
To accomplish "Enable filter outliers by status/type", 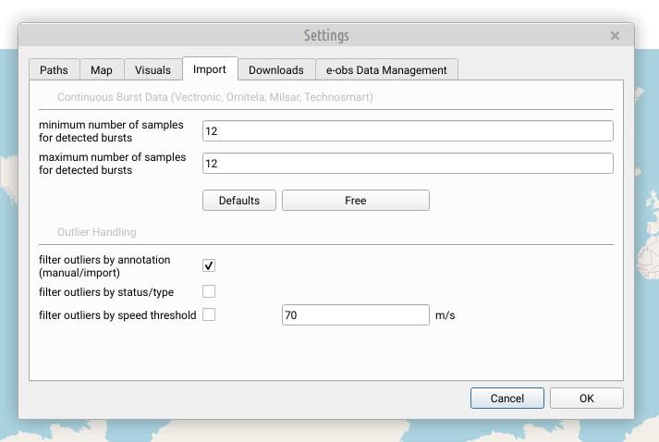I will point(209,291).
